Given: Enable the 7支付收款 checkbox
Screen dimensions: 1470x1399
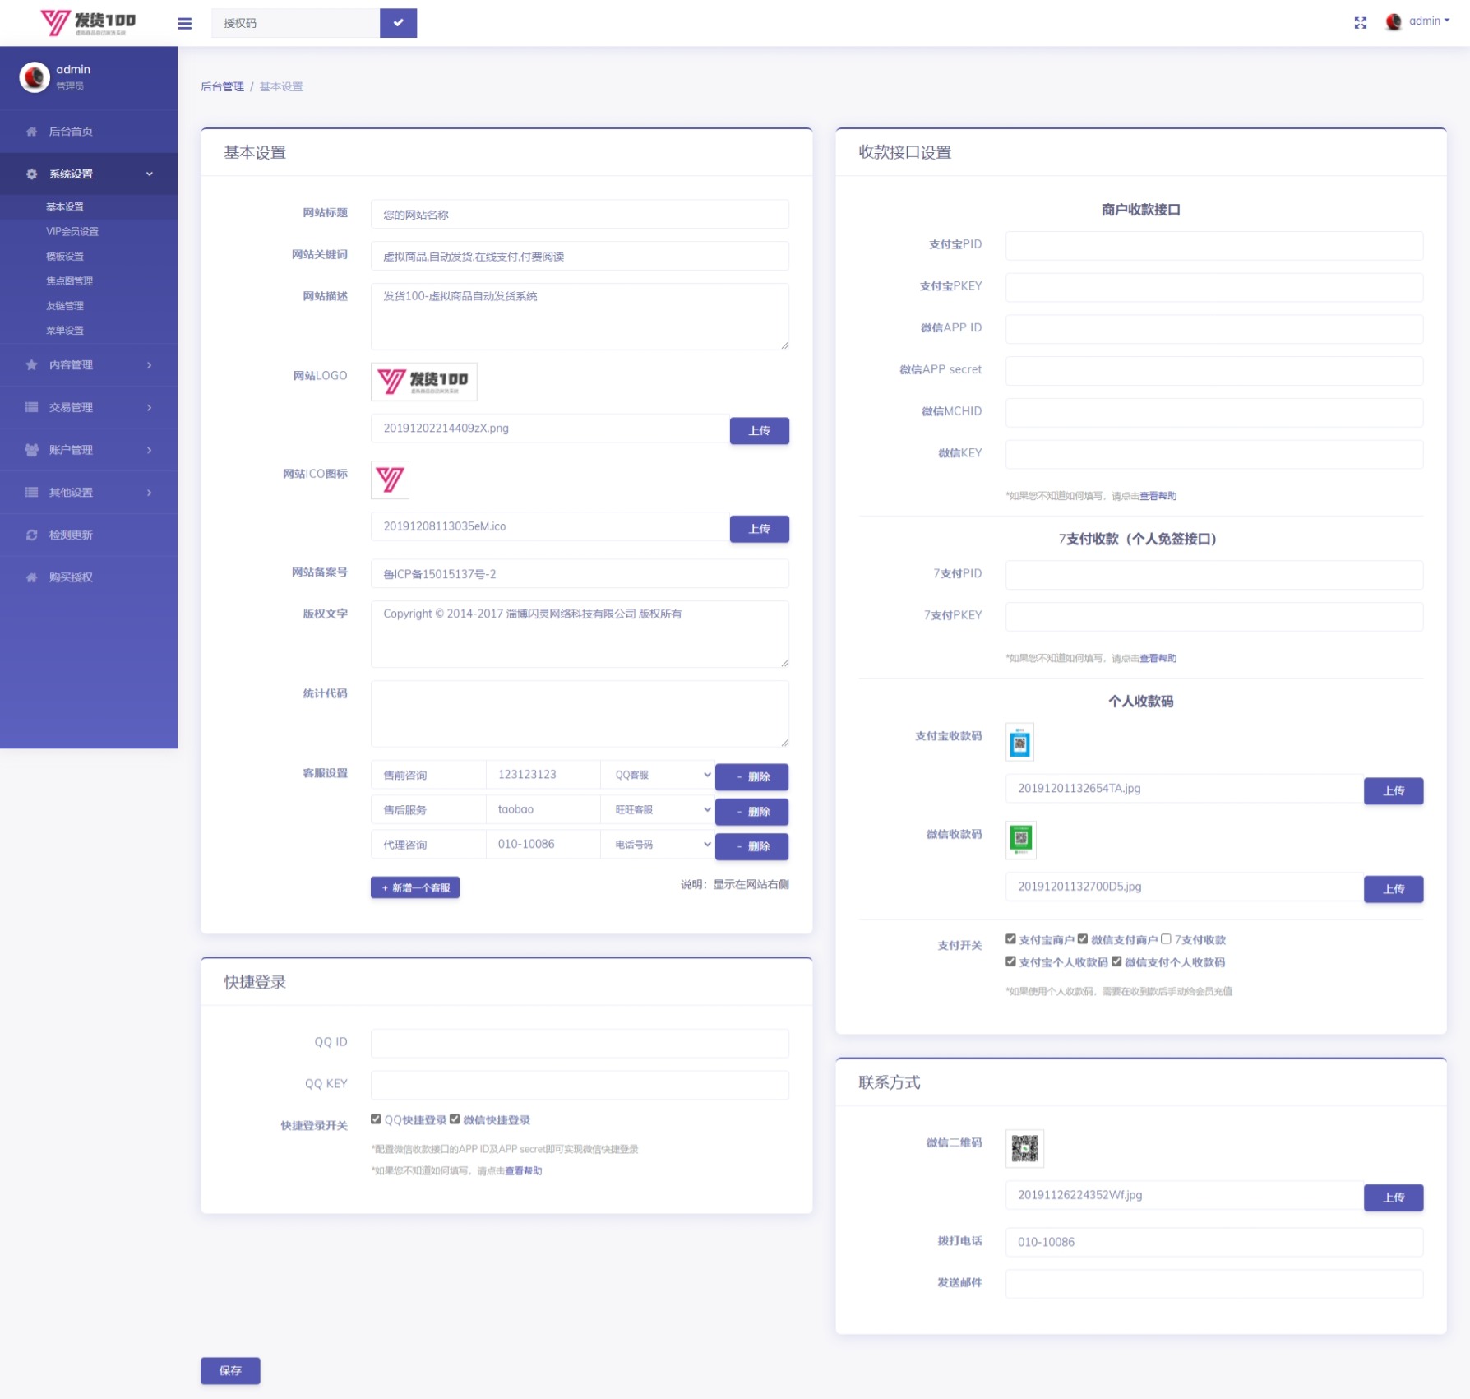Looking at the screenshot, I should click(x=1166, y=939).
